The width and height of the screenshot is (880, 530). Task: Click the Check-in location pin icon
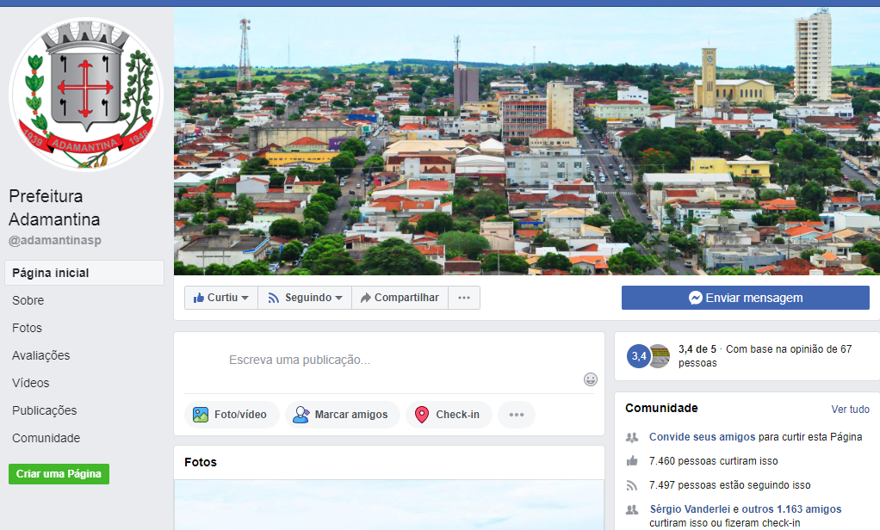click(422, 415)
